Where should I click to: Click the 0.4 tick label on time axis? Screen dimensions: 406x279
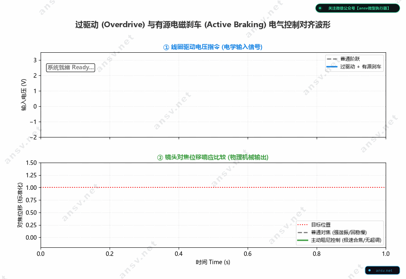click(x=179, y=254)
